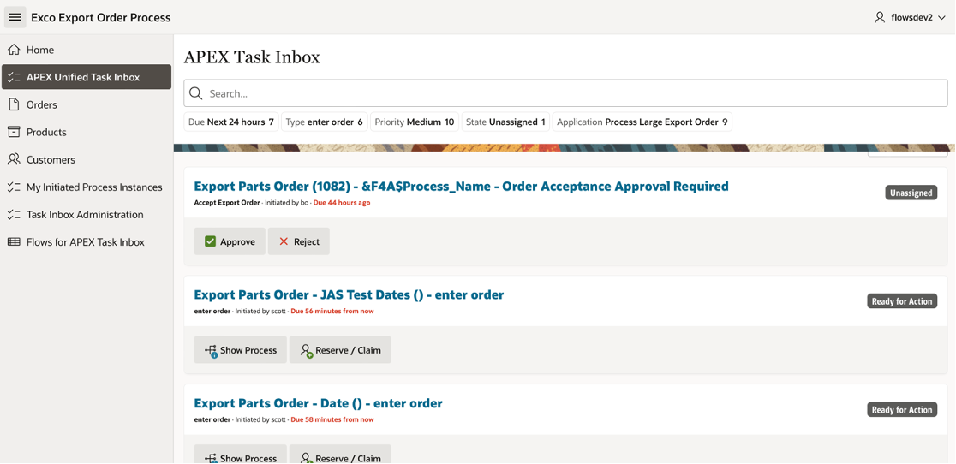Open the Customers page
The image size is (956, 464).
pos(86,159)
